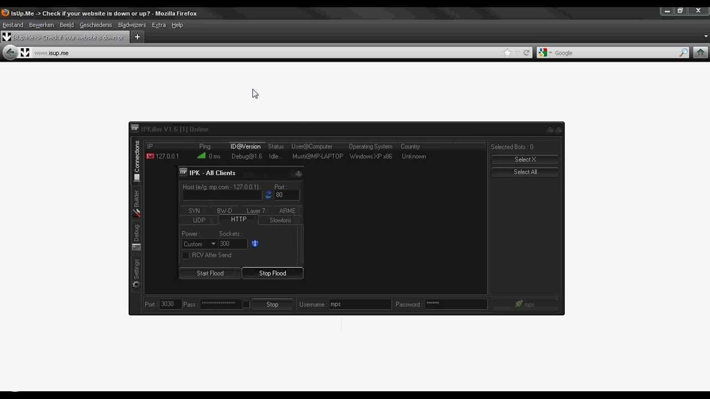Switch to the UDP tab
The image size is (710, 399).
[x=199, y=220]
